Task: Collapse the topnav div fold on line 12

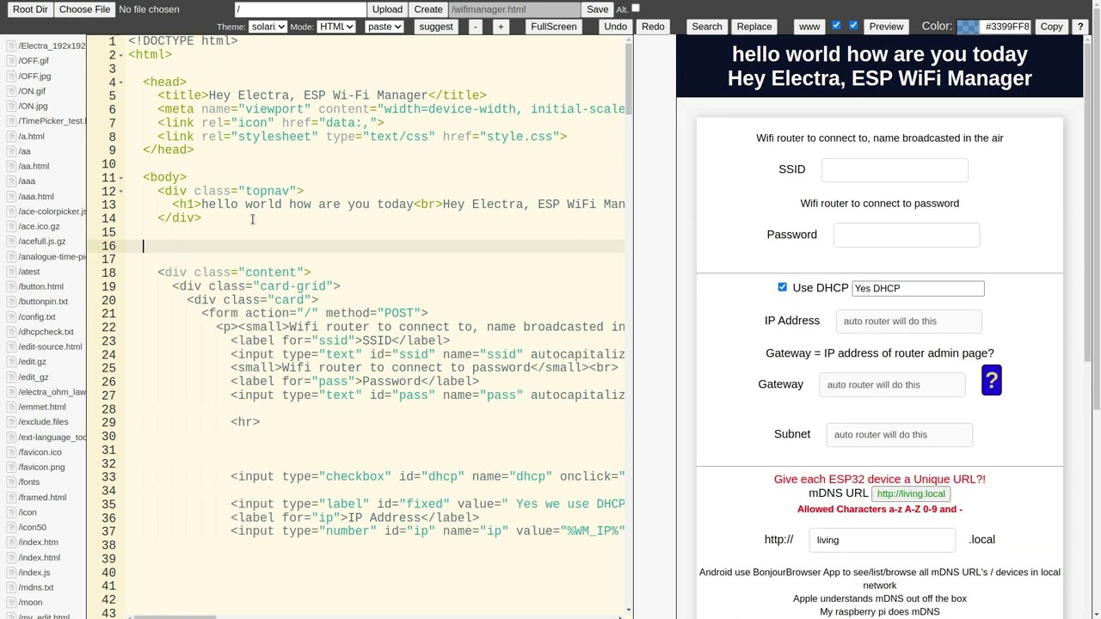Action: pos(121,191)
